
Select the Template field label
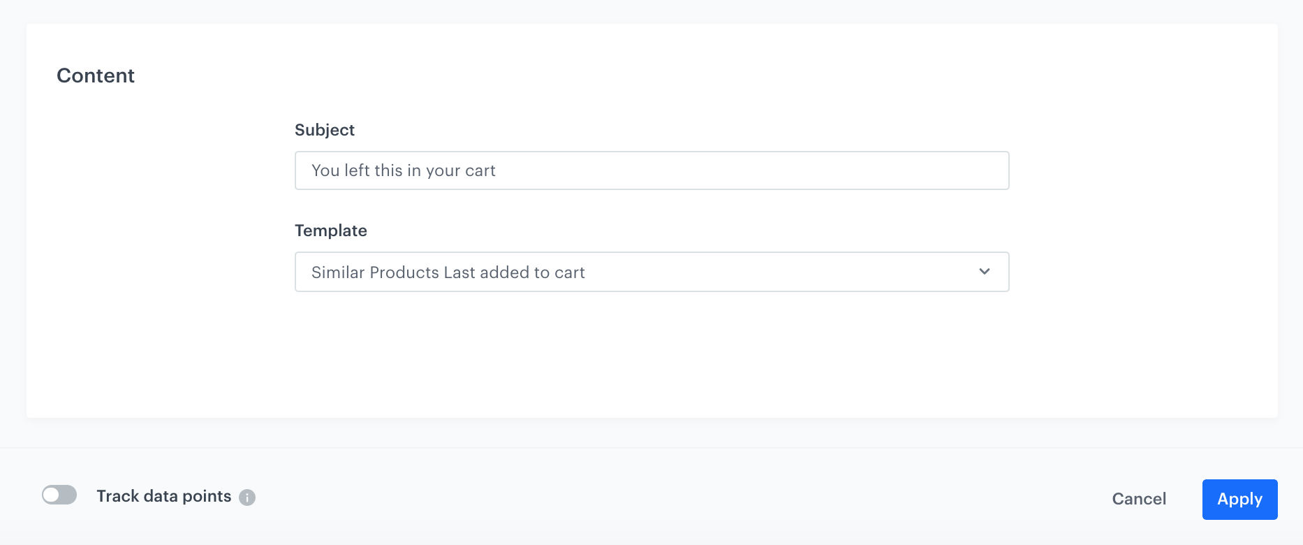click(330, 231)
